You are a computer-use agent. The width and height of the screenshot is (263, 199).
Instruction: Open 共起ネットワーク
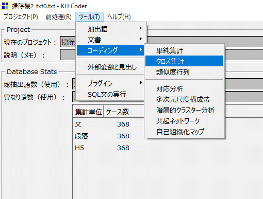tap(184, 121)
